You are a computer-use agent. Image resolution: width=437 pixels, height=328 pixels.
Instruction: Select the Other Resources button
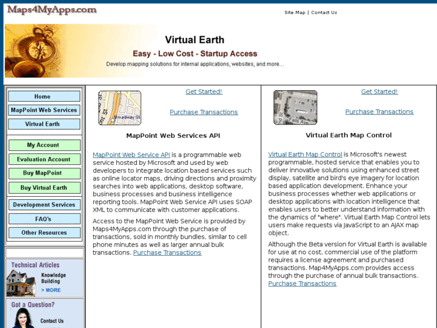pos(44,232)
